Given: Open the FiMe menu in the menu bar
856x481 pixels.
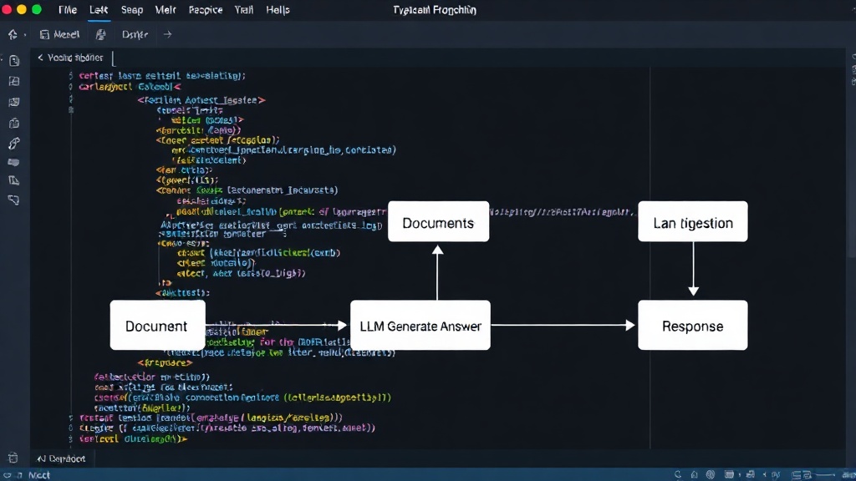Looking at the screenshot, I should [x=68, y=10].
